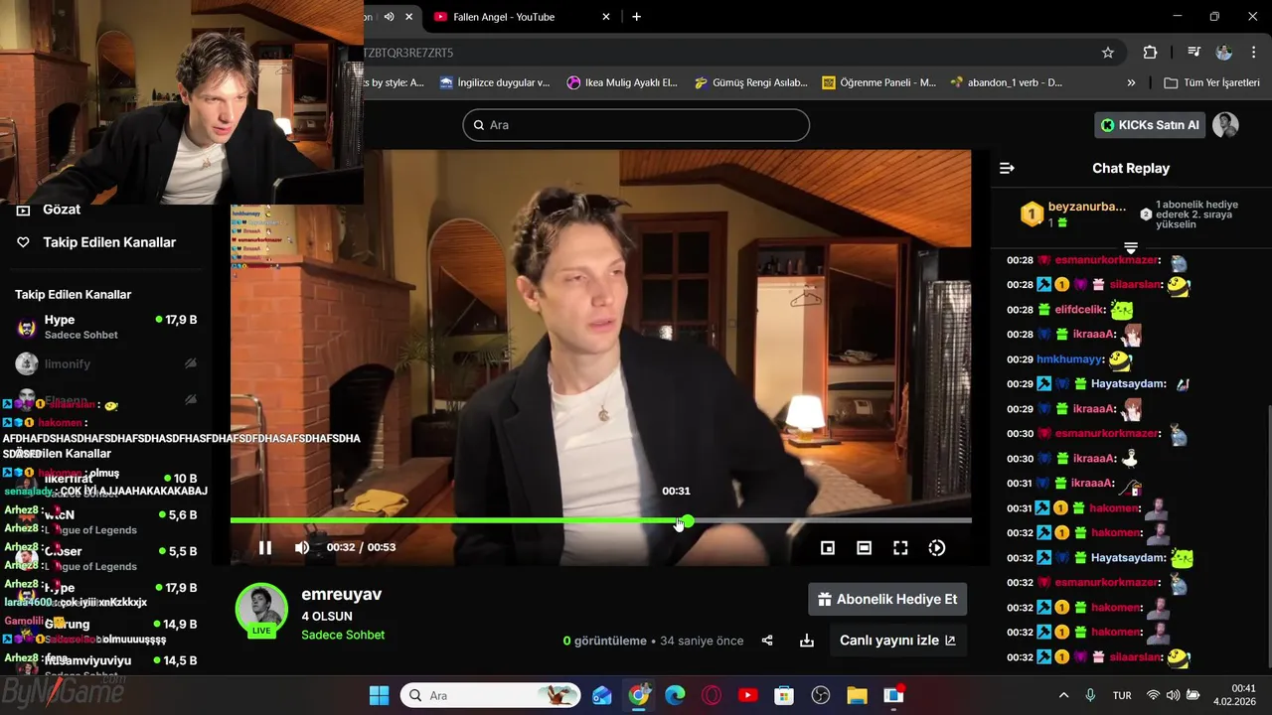Click the taskbar microphone icon
The height and width of the screenshot is (715, 1272).
[x=1091, y=695]
